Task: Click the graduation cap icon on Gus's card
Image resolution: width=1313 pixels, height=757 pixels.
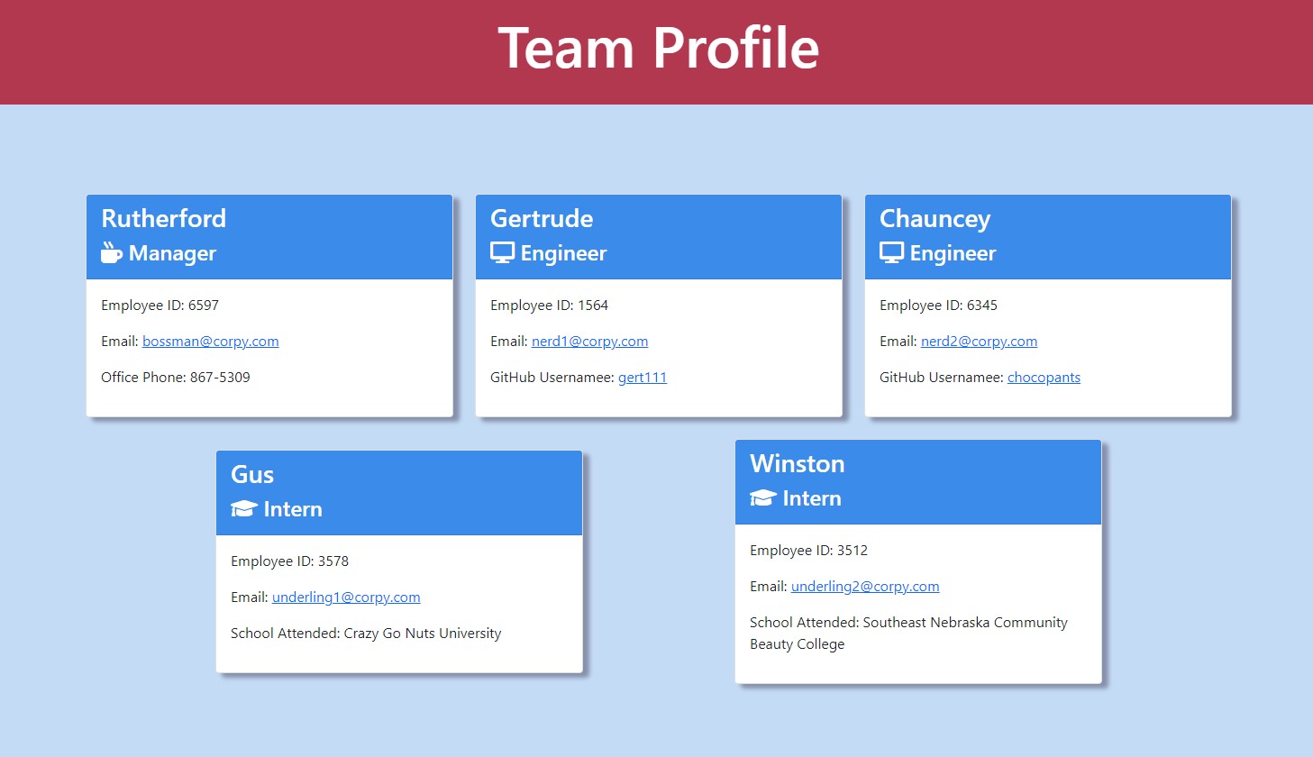Action: (x=243, y=508)
